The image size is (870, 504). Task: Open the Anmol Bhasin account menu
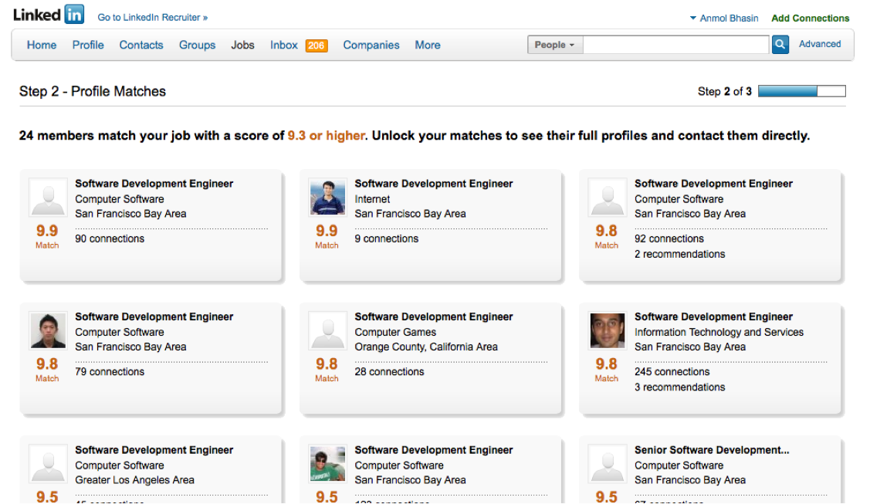[x=724, y=18]
